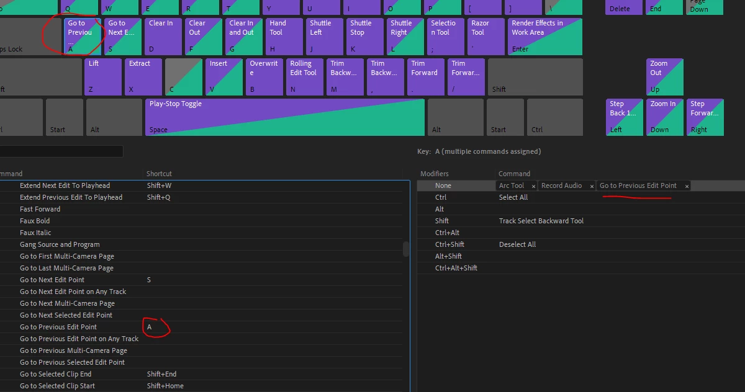Screen dimensions: 745x392
Task: Click the command list scrollbar thumb
Action: tap(406, 249)
